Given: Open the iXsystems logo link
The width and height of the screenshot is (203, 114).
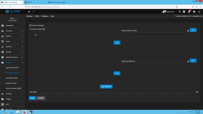Looking at the screenshot, I should point(168,12).
